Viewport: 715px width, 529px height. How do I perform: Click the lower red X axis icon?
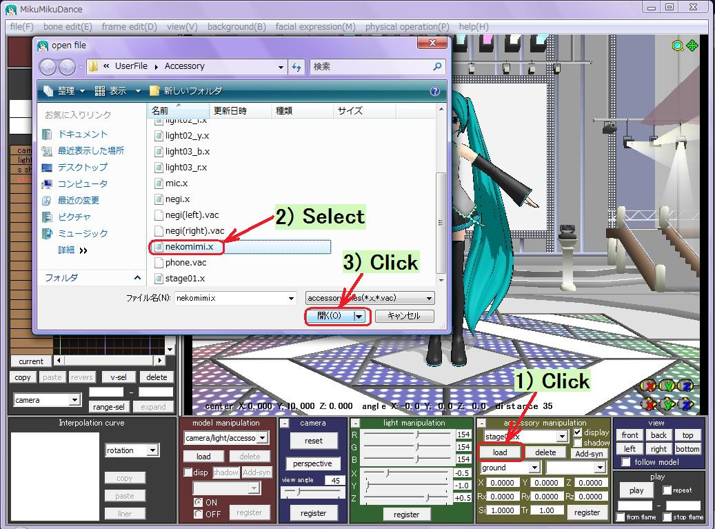(648, 404)
